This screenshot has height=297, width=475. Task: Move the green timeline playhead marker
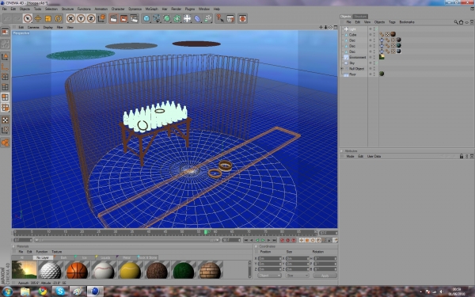coord(206,232)
